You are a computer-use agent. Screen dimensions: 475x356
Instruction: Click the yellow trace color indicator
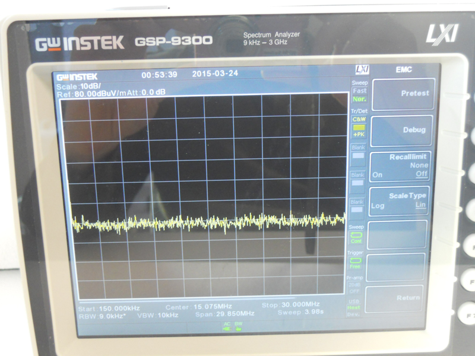coord(359,128)
